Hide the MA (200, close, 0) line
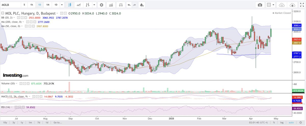306x126 pixels. pos(27,22)
